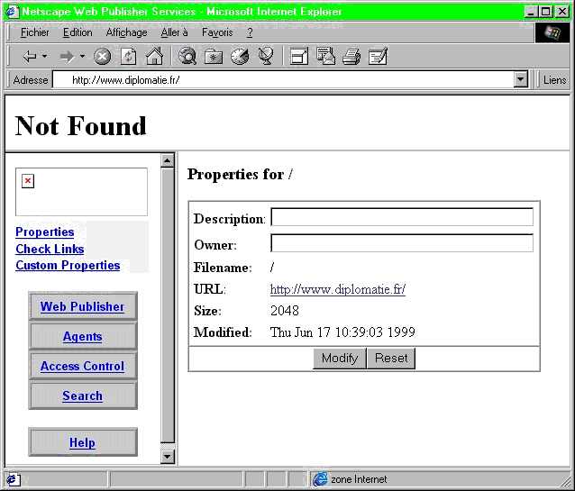Click the Modify button

click(x=340, y=358)
